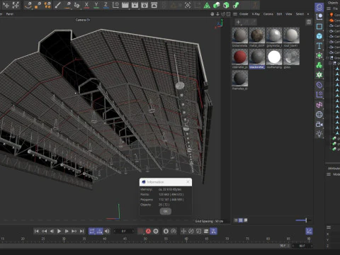The image size is (340, 255).
Task: Switch material manager to grid view
Action: coord(241,220)
